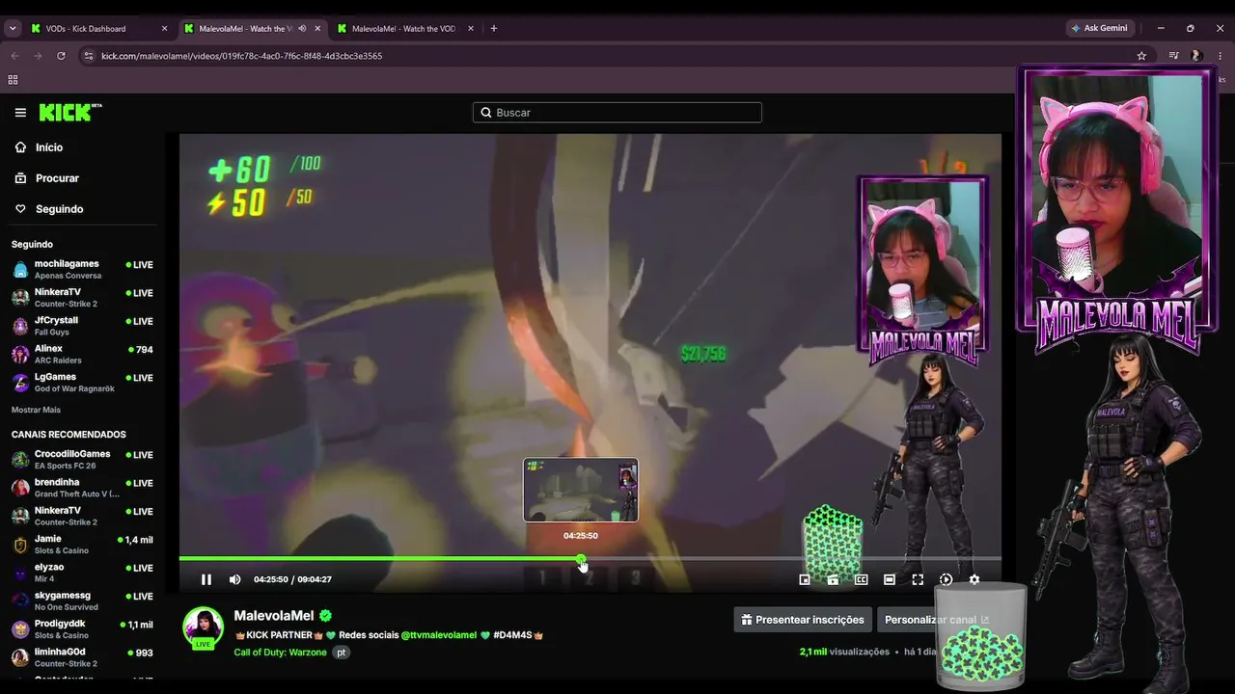Open LgGames channel avatar
The height and width of the screenshot is (694, 1235).
(x=20, y=383)
